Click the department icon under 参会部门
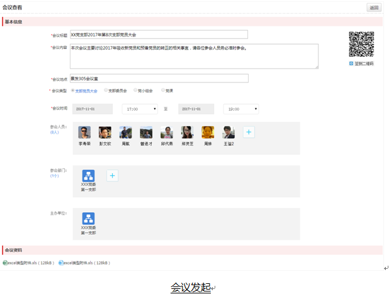389x294 pixels. (88, 176)
